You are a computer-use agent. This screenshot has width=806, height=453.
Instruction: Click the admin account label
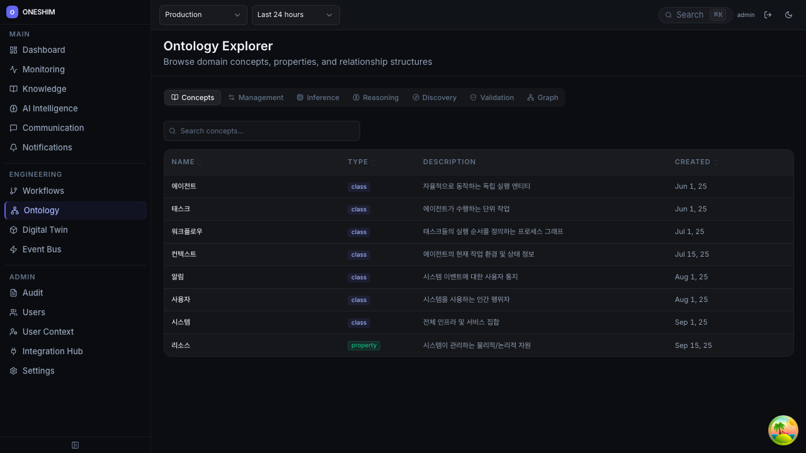(746, 14)
